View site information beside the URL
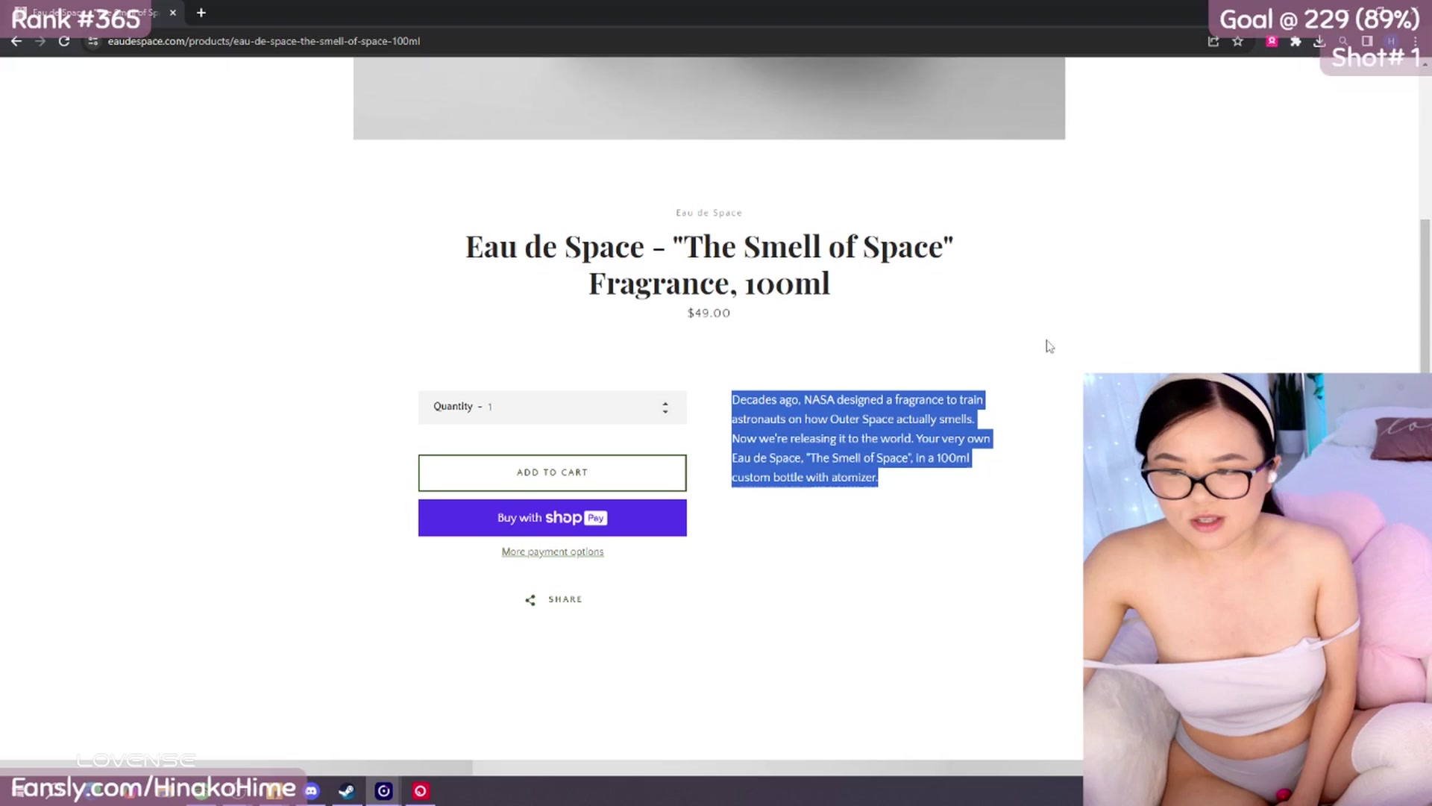 point(92,41)
